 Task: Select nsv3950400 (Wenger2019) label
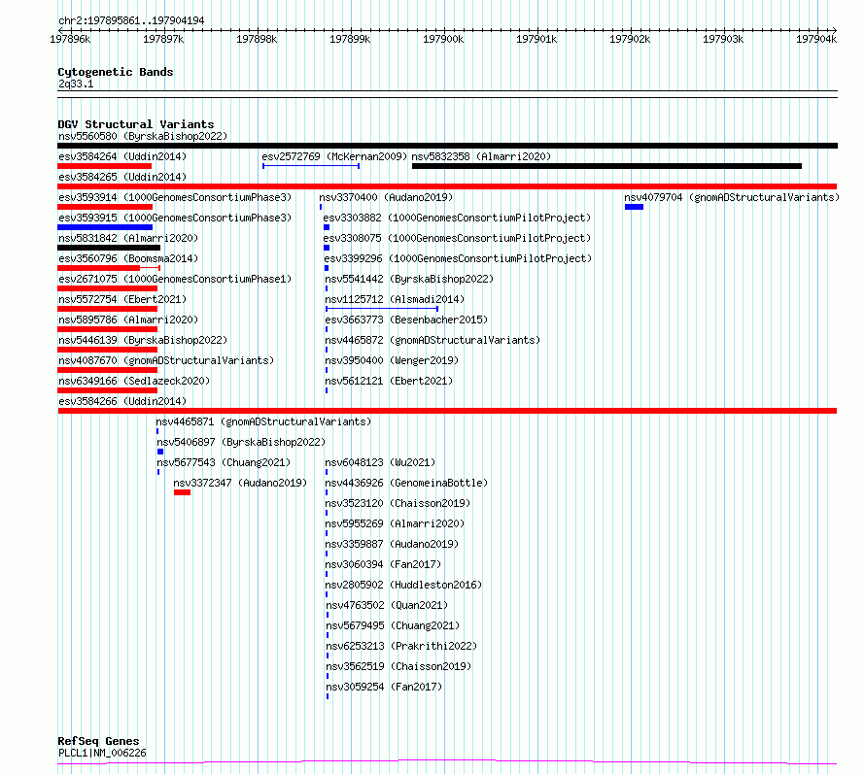click(x=392, y=360)
